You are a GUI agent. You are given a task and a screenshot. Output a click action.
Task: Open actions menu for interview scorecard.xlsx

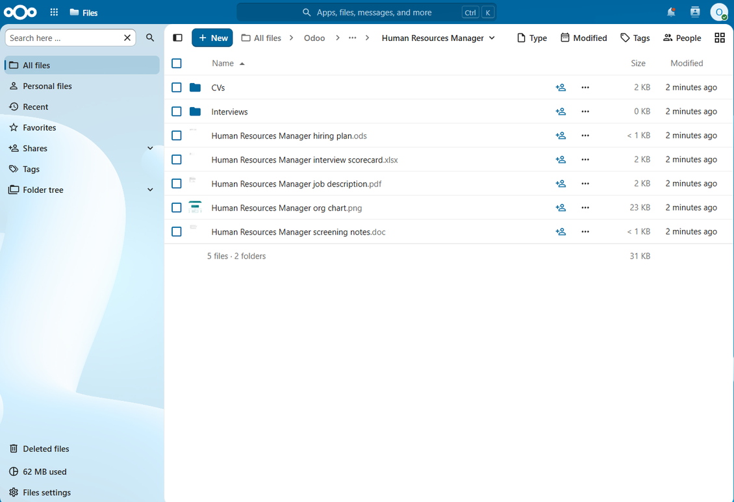click(585, 160)
